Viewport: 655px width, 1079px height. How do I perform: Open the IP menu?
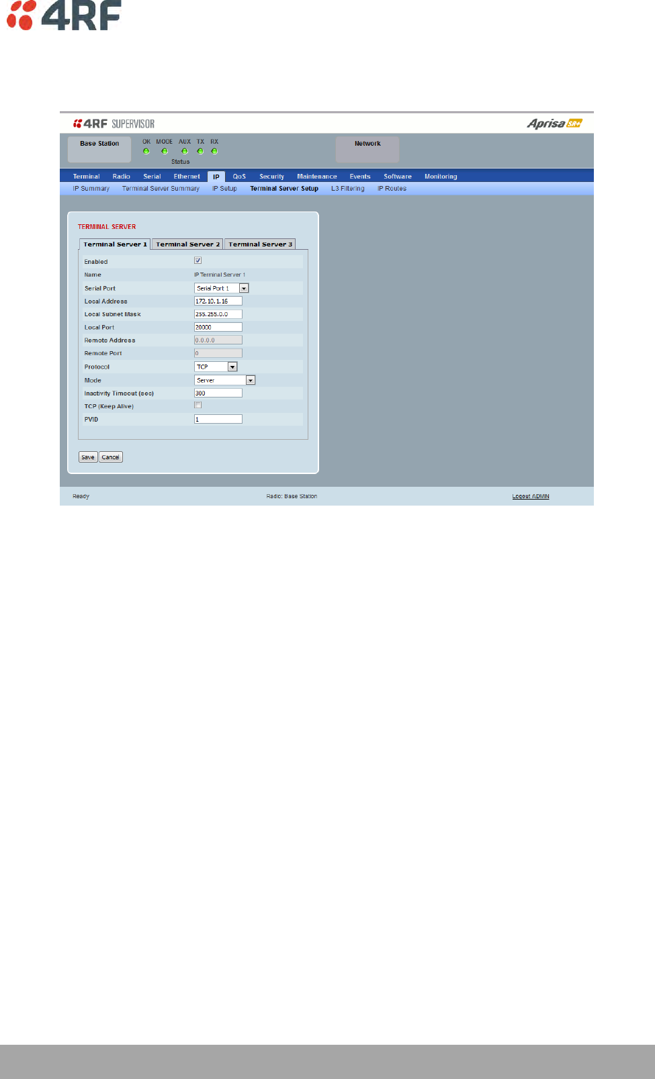tap(216, 177)
